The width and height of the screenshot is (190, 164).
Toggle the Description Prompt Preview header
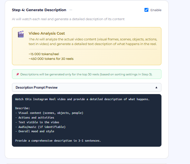(87, 88)
